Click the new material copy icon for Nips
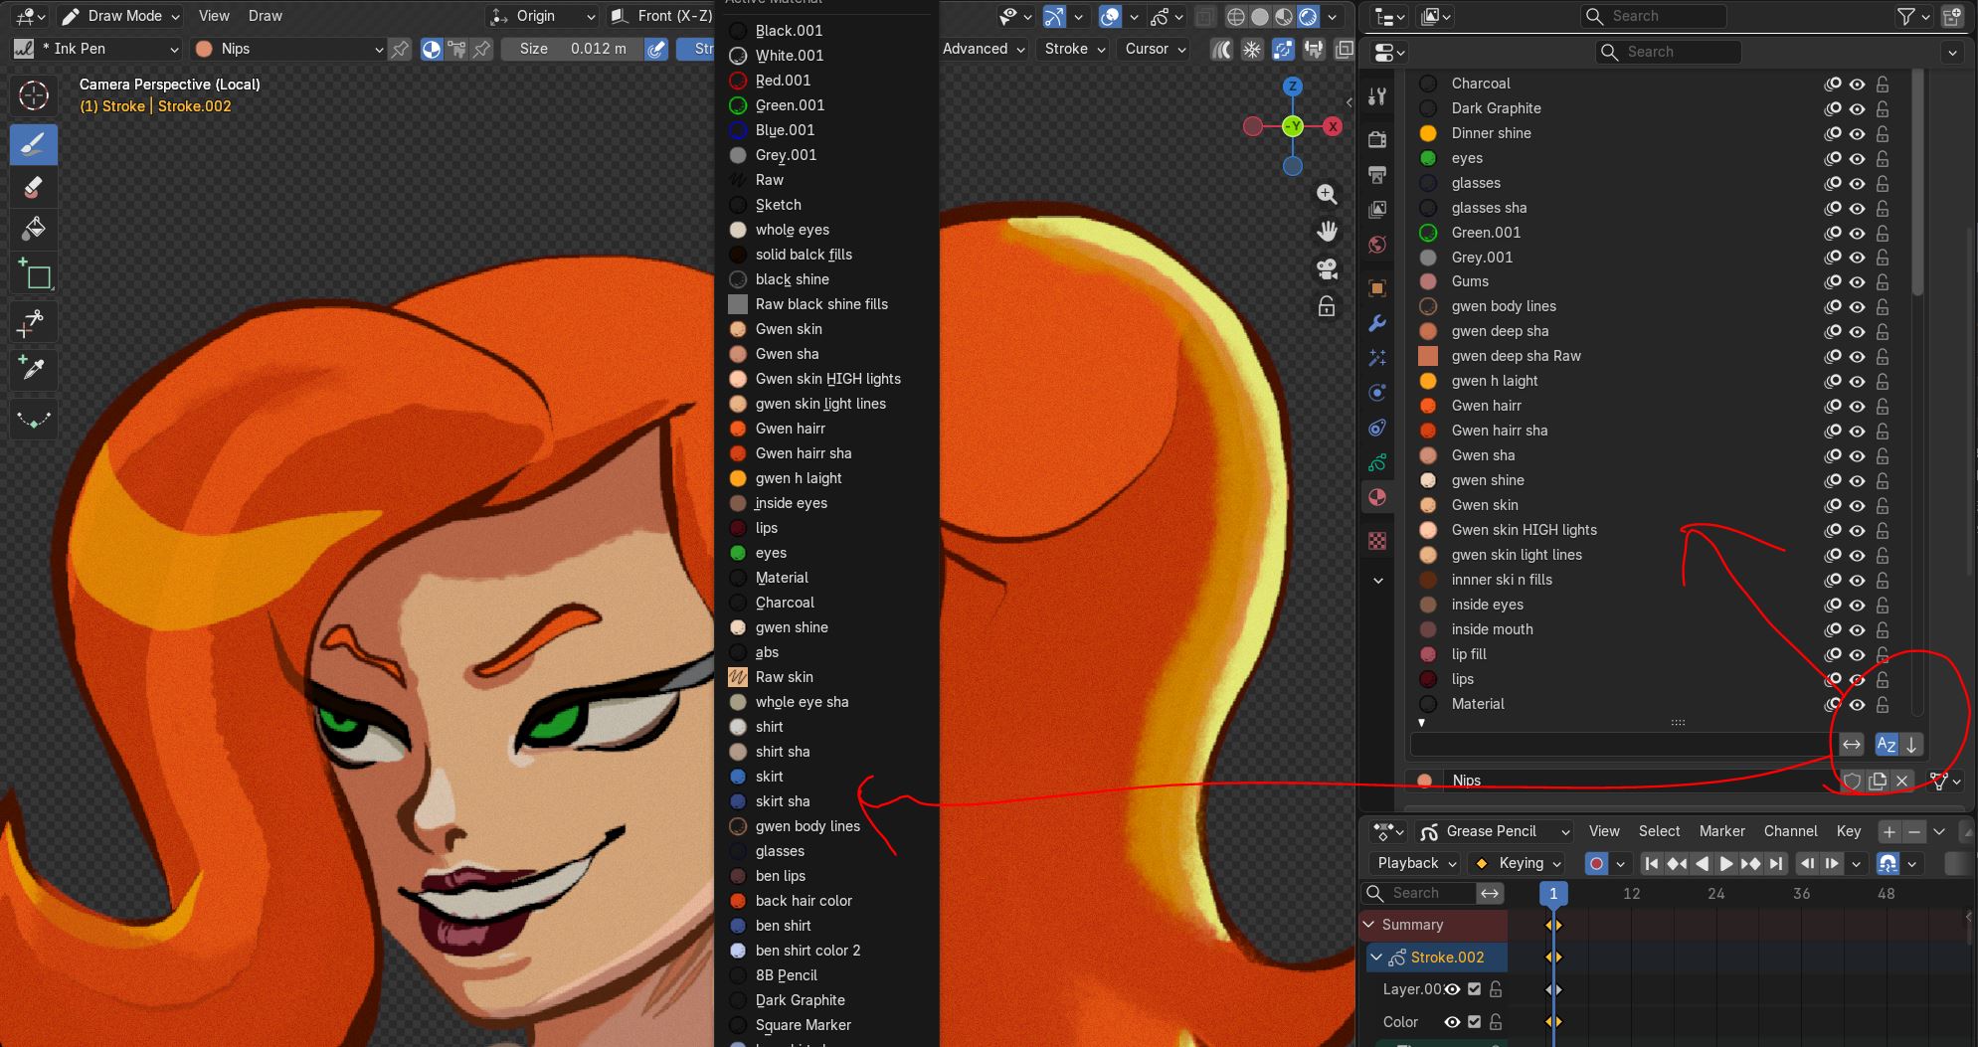Image resolution: width=1978 pixels, height=1047 pixels. (x=1877, y=781)
